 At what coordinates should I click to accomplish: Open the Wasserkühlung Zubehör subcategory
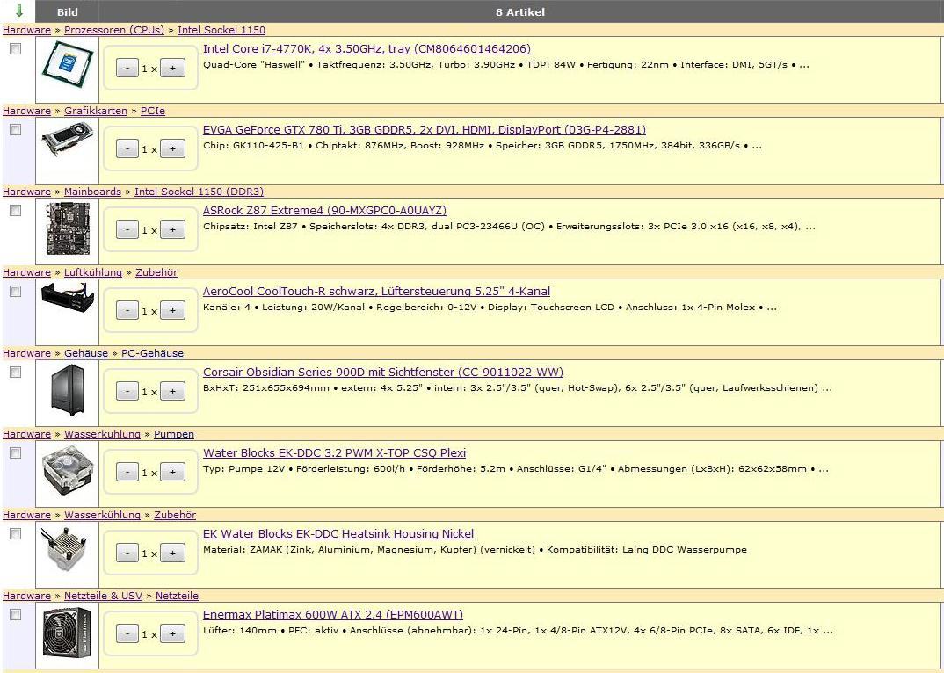[x=175, y=515]
